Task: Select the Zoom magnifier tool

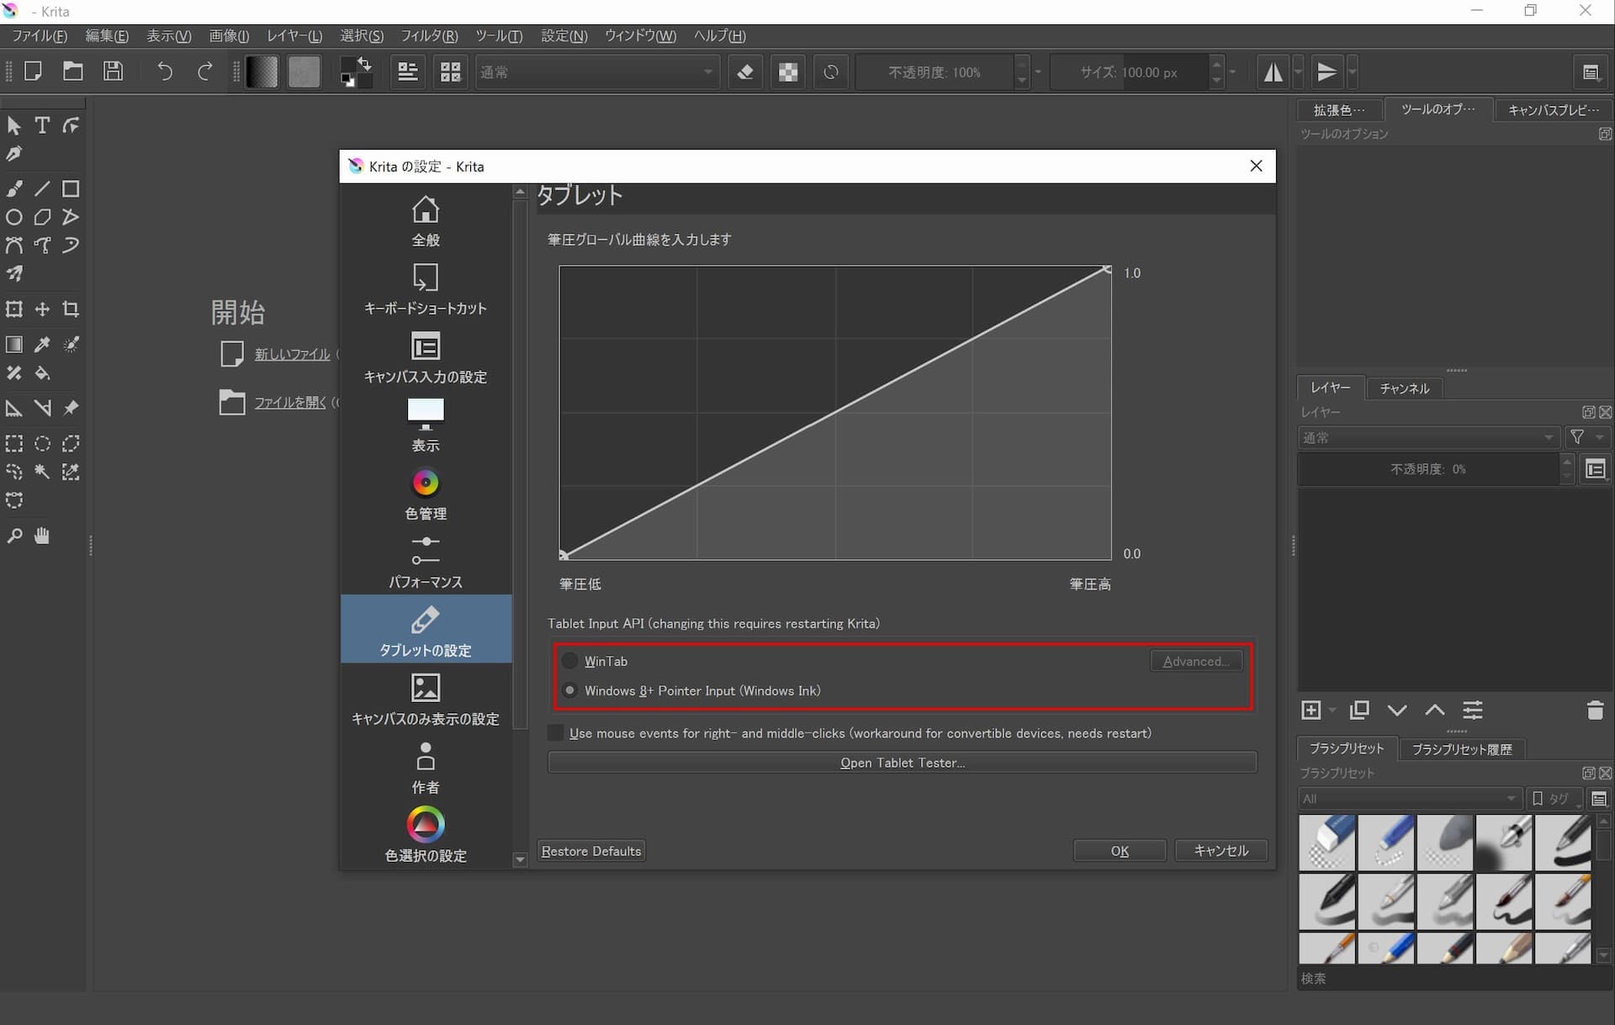Action: point(14,536)
